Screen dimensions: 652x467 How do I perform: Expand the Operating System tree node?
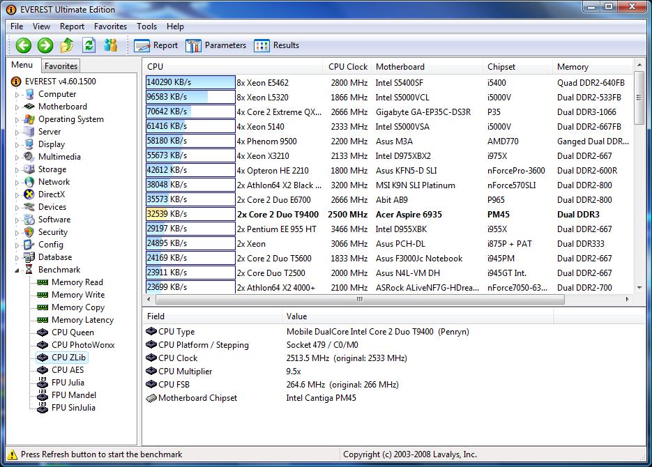coord(17,120)
